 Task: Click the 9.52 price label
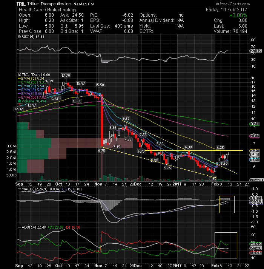126,119
